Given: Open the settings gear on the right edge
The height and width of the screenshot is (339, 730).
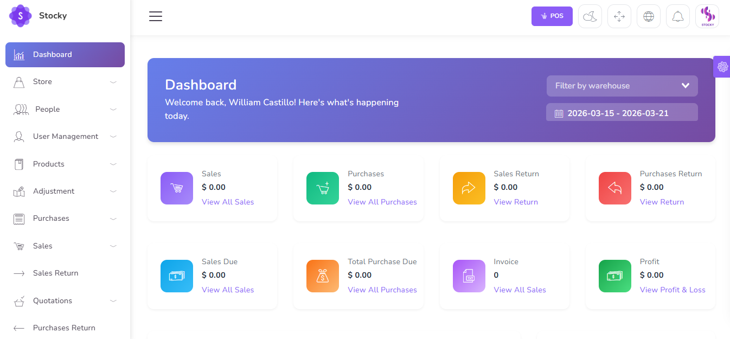Looking at the screenshot, I should [722, 66].
